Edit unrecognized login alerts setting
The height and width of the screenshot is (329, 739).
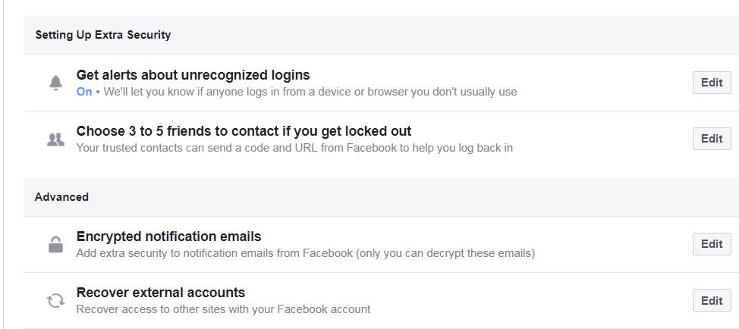[x=711, y=83]
